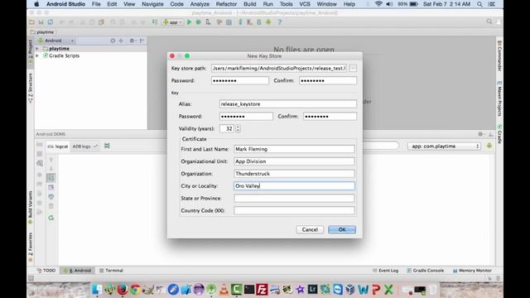This screenshot has width=530, height=298.
Task: Toggle the Build Variants side tab
Action: [31, 207]
